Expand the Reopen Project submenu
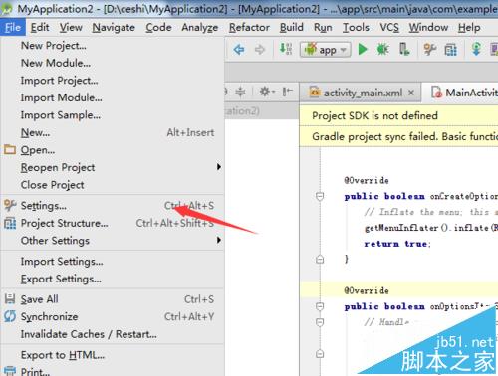The image size is (498, 376). pos(113,167)
